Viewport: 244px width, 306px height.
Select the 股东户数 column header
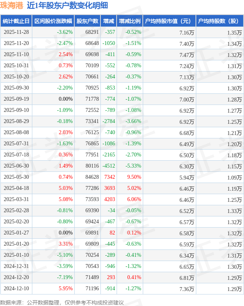pos(87,21)
